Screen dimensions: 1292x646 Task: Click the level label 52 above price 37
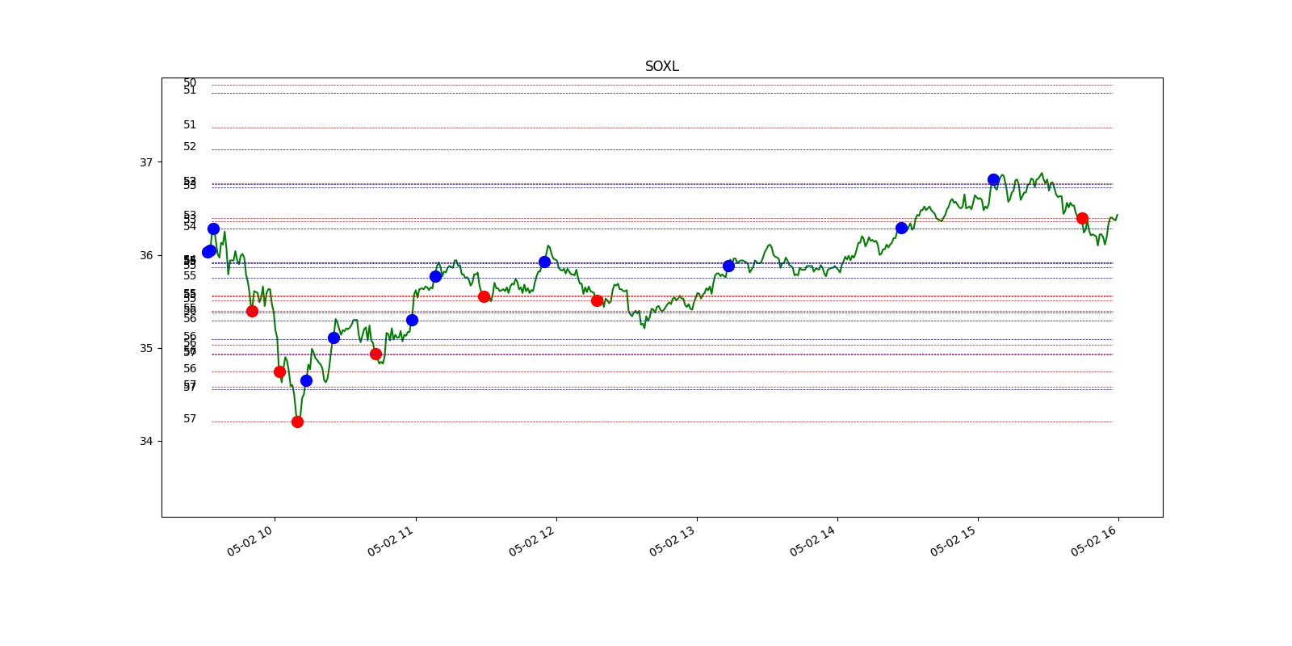[190, 147]
